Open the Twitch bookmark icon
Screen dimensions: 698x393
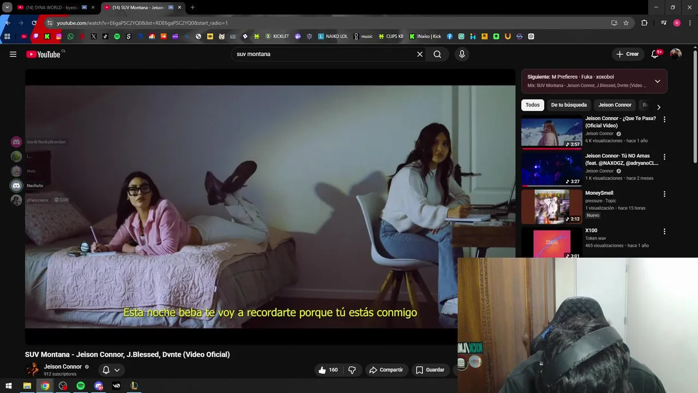(x=35, y=37)
